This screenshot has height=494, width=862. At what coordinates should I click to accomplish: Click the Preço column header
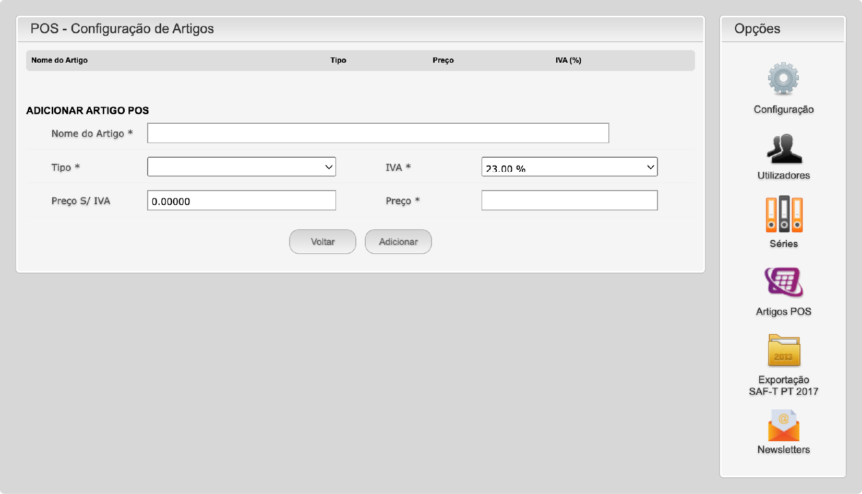[x=443, y=61]
